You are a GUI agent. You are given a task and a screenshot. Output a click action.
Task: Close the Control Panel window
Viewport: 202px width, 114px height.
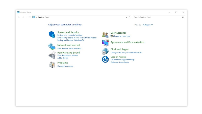[183, 12]
